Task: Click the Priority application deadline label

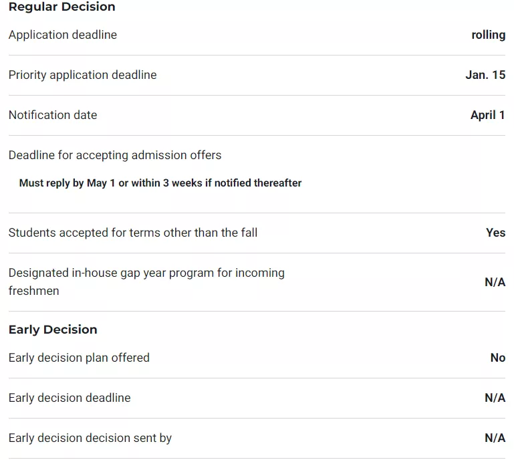Action: point(82,75)
